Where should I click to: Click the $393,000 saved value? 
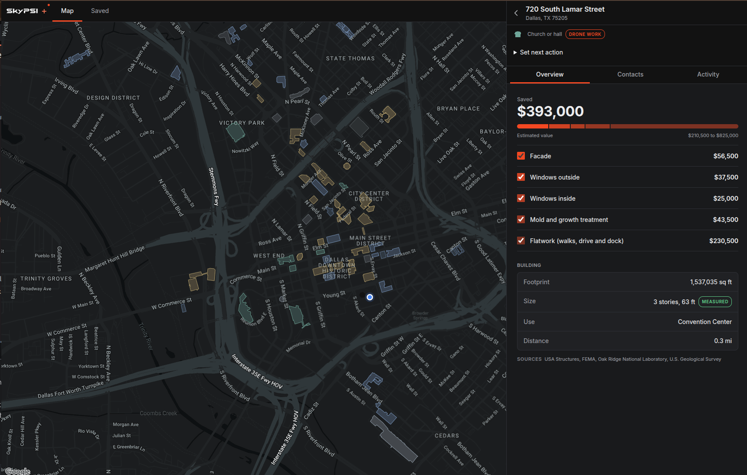[550, 111]
